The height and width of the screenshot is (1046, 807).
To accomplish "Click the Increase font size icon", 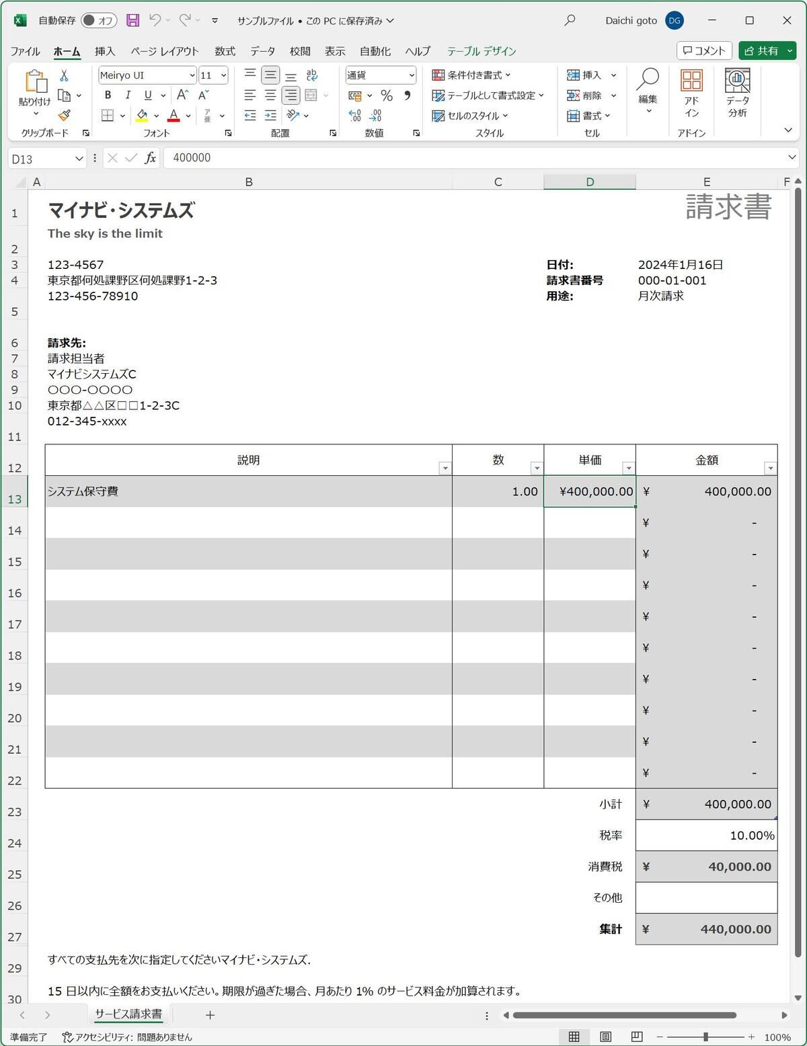I will pos(182,95).
